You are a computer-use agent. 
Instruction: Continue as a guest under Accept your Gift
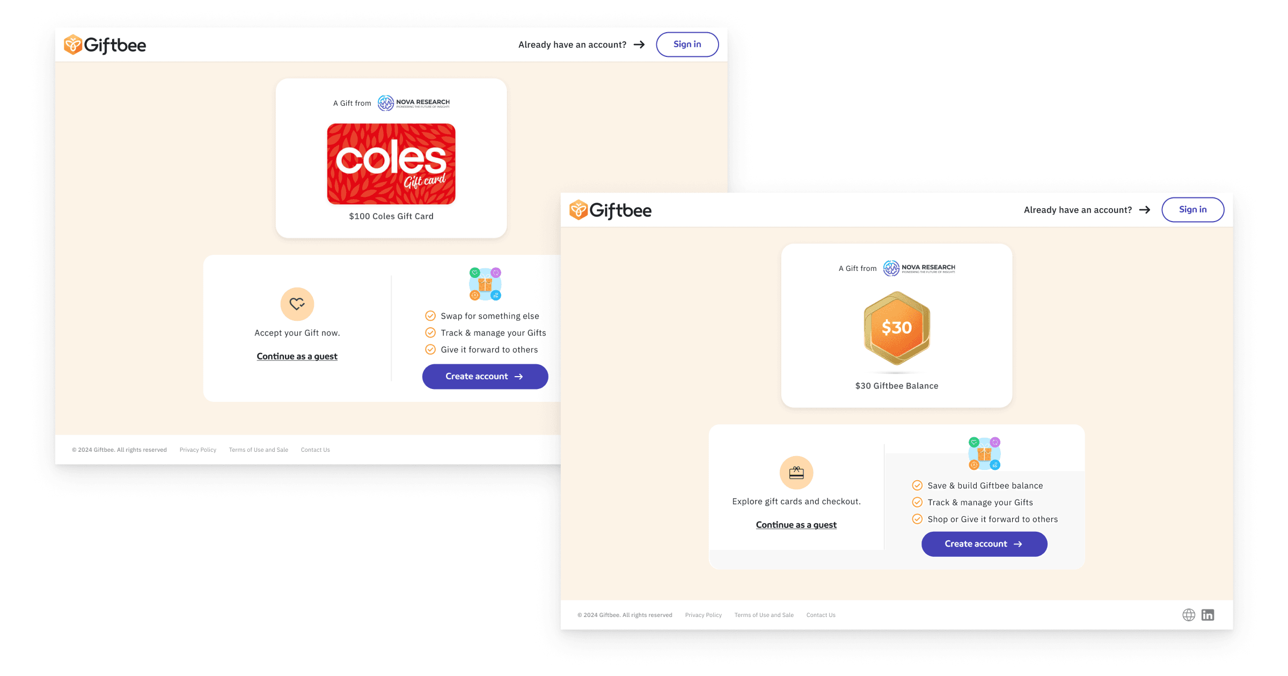[297, 356]
